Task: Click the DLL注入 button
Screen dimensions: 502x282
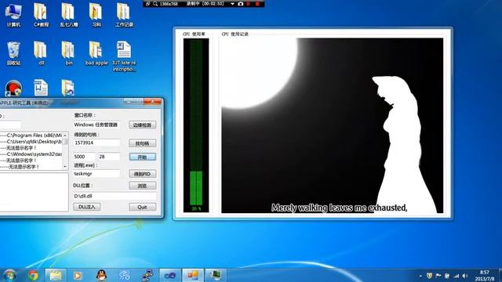Action: 87,207
